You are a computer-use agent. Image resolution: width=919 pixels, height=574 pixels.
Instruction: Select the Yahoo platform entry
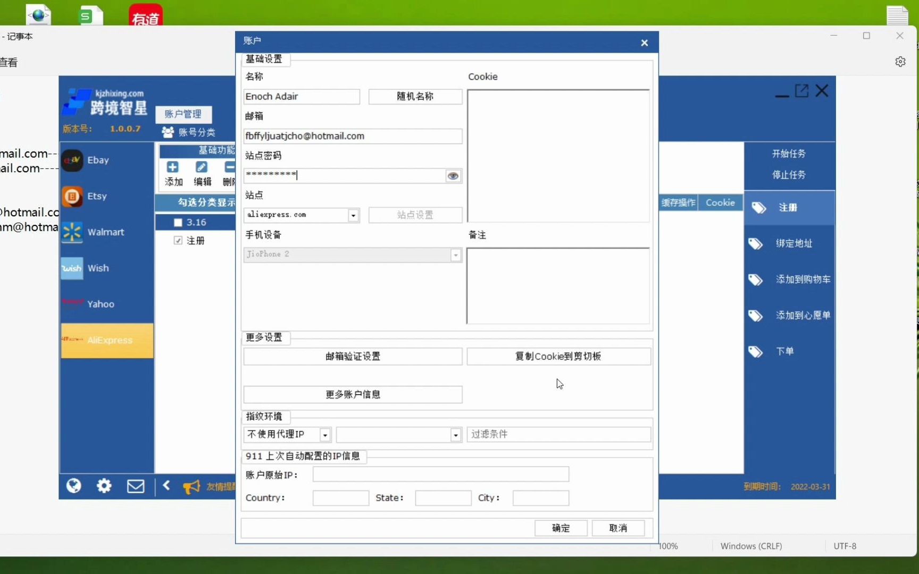point(106,304)
